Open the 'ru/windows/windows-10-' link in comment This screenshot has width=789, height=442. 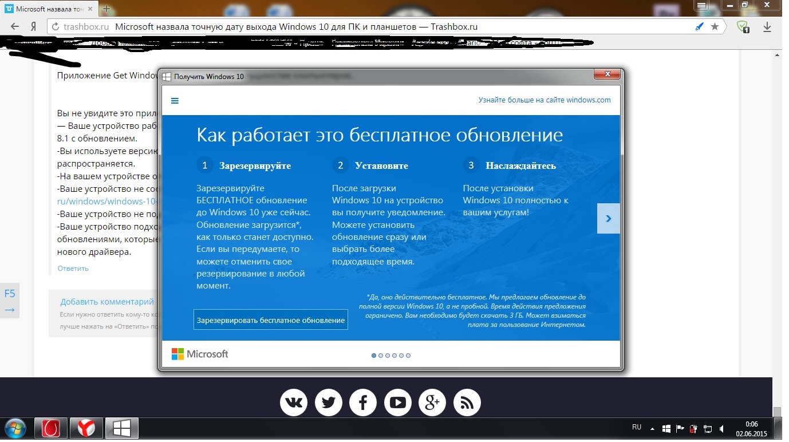(107, 202)
